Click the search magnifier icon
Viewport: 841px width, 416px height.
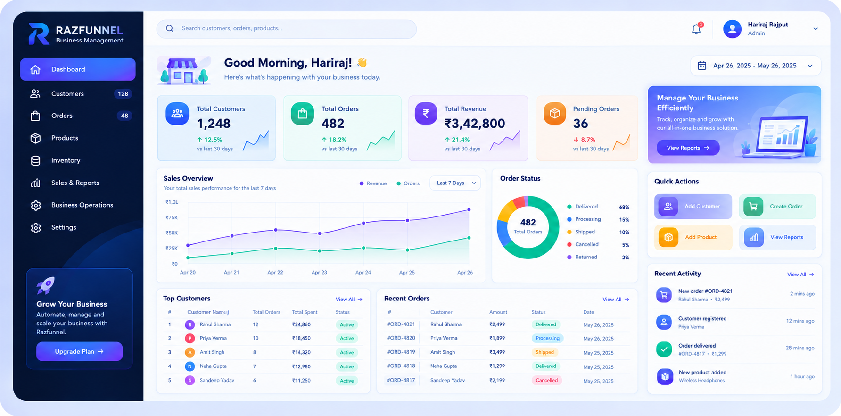(170, 29)
